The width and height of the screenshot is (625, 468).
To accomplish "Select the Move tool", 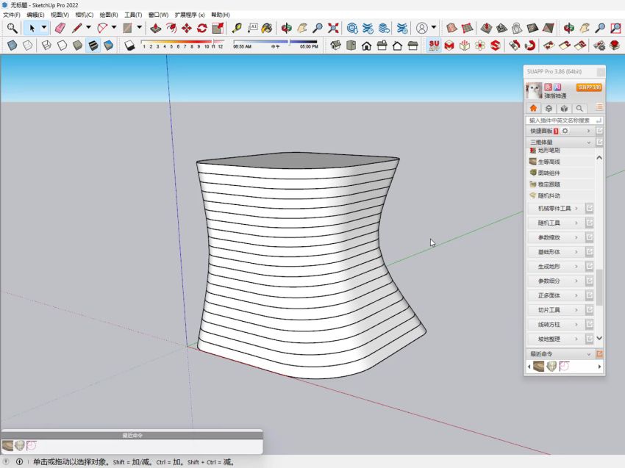I will pyautogui.click(x=187, y=28).
